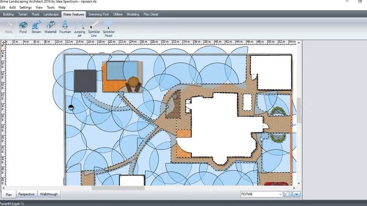Open the полив layer dropdown
Viewport: 367px width, 206px height.
click(261, 194)
